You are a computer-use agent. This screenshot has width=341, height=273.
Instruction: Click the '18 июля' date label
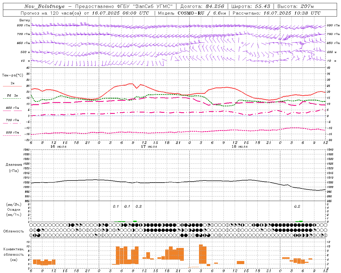[239, 147]
